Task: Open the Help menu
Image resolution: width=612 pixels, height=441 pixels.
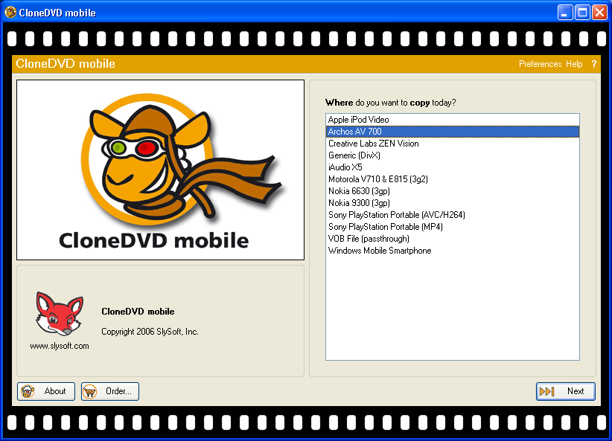Action: pos(574,64)
